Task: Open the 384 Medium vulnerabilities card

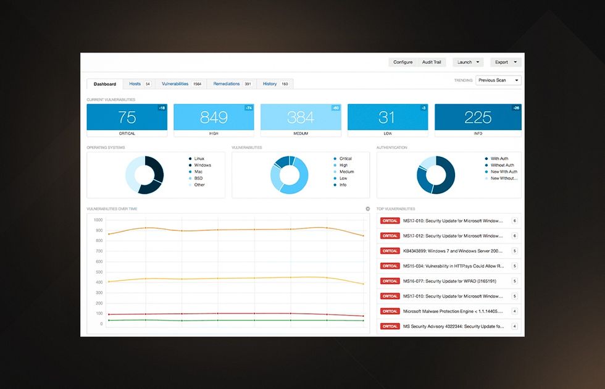Action: click(x=301, y=120)
